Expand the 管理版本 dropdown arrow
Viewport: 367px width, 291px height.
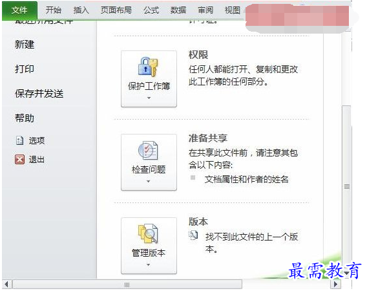[149, 264]
